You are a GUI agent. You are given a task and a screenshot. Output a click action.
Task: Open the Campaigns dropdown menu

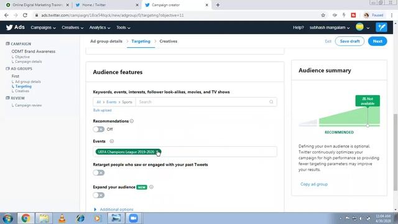pyautogui.click(x=43, y=27)
